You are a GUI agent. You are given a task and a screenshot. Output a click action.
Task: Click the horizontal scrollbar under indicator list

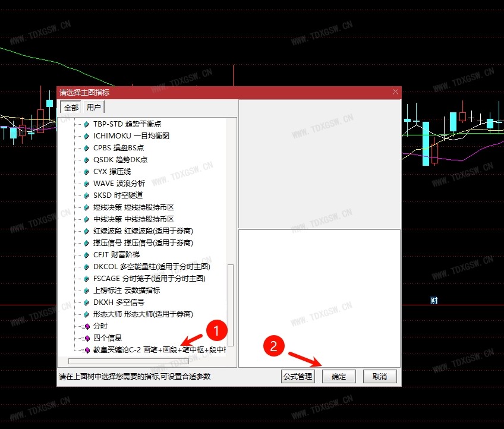128,361
